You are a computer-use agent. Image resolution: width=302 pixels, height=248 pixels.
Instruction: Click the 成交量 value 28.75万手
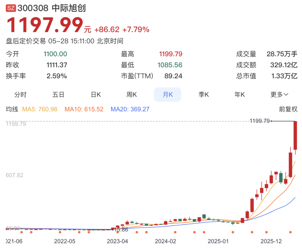point(282,54)
